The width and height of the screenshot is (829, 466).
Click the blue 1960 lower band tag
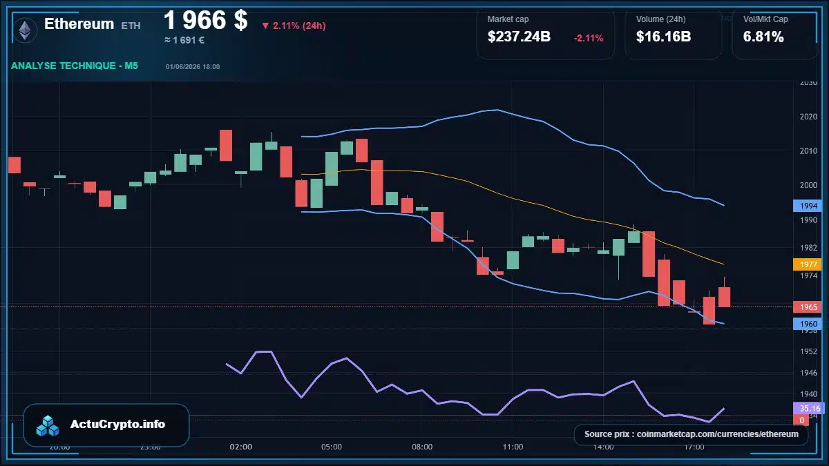coord(806,324)
